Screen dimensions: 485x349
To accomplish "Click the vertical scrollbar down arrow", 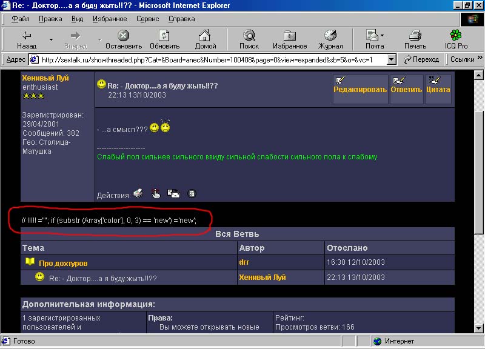I will (479, 329).
